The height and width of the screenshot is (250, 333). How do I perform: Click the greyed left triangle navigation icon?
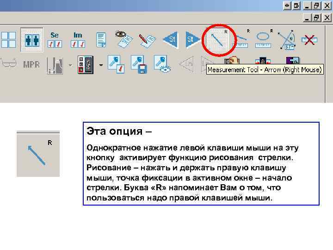point(186,64)
